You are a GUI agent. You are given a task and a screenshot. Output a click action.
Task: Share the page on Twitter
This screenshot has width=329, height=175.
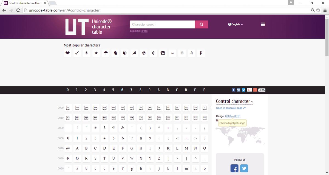[243, 90]
